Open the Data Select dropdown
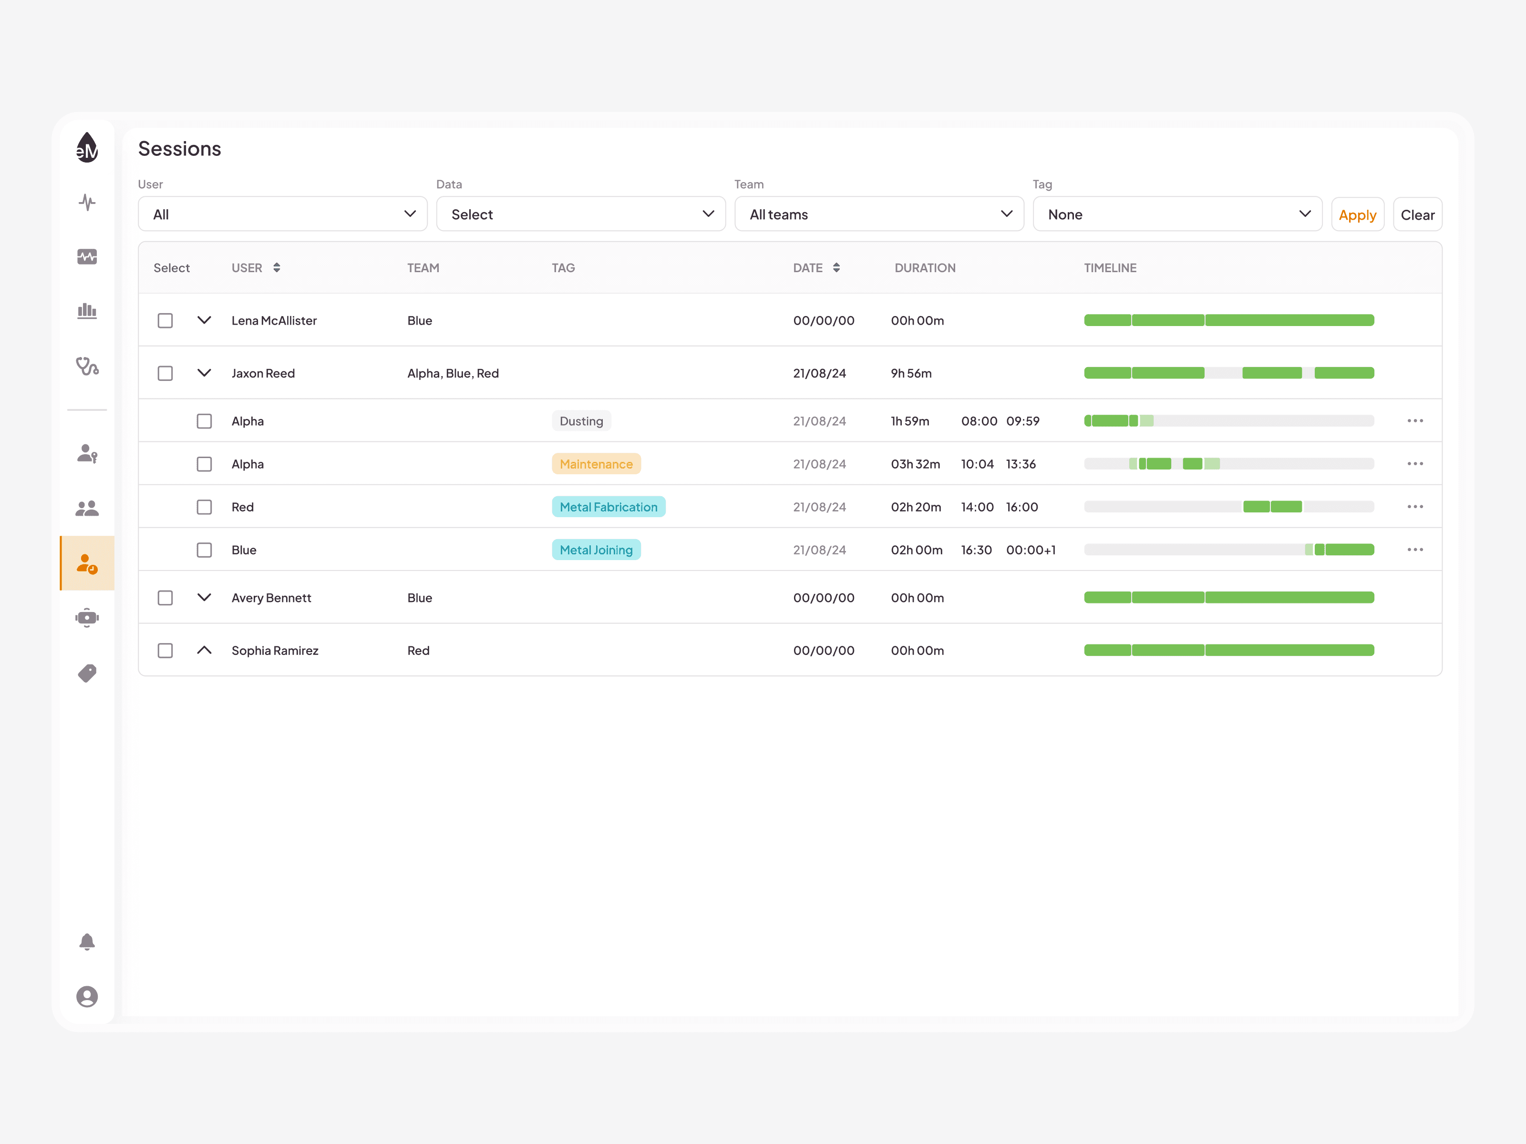Viewport: 1526px width, 1144px height. (x=581, y=214)
